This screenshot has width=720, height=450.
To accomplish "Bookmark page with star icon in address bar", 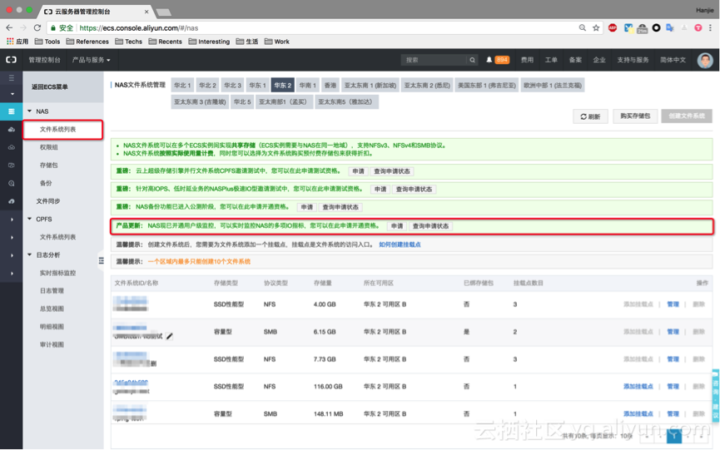I will 596,28.
